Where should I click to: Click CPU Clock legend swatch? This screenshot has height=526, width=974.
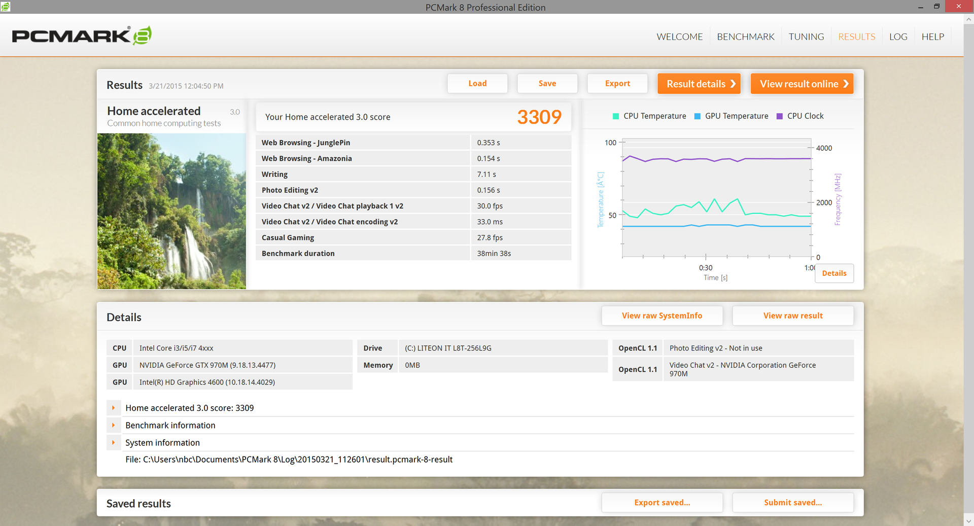(780, 116)
